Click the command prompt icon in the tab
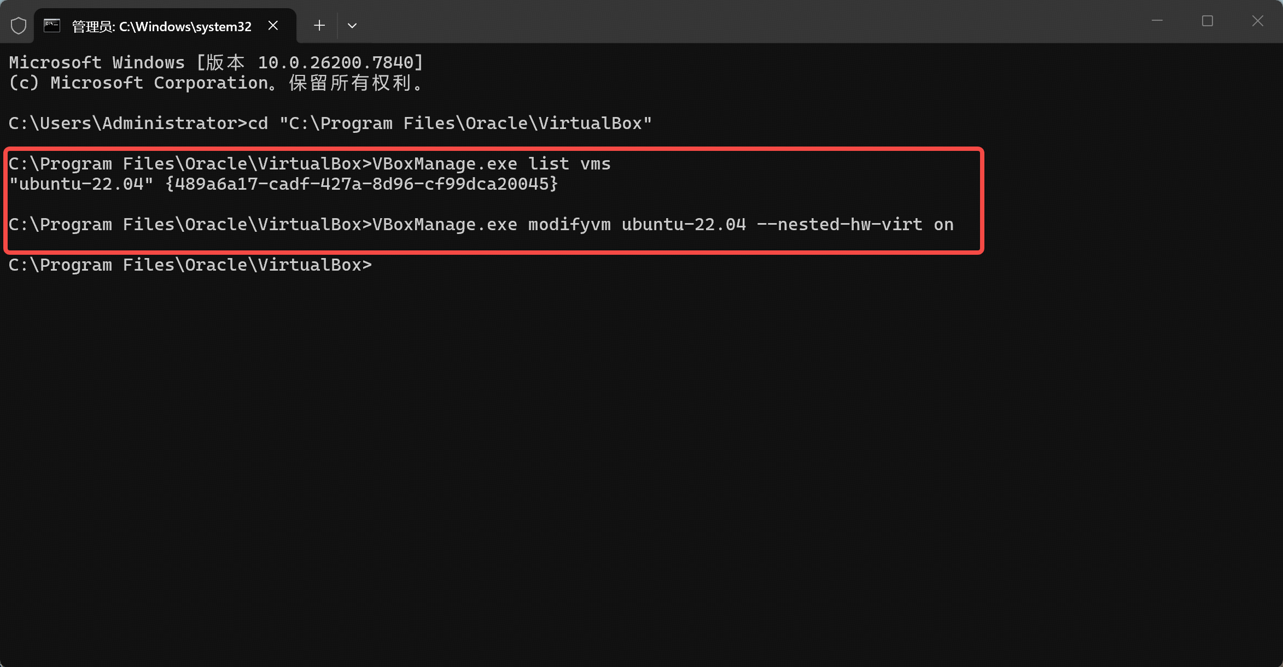This screenshot has width=1283, height=667. point(52,26)
